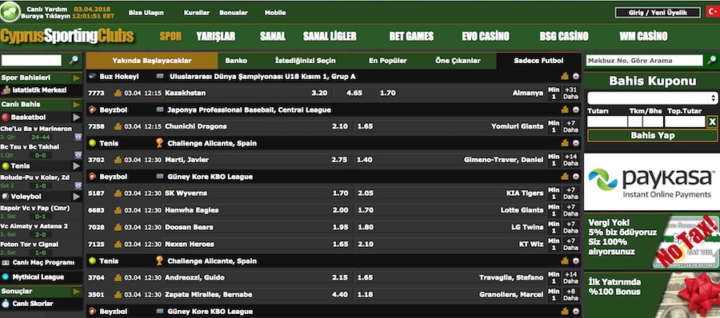Select odds 3.20 for Kazakhstan
720x318 pixels.
[x=319, y=93]
